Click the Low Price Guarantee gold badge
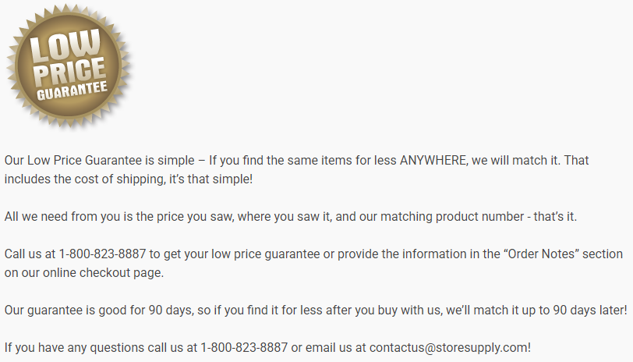Viewport: 633px width, 362px height. (69, 66)
